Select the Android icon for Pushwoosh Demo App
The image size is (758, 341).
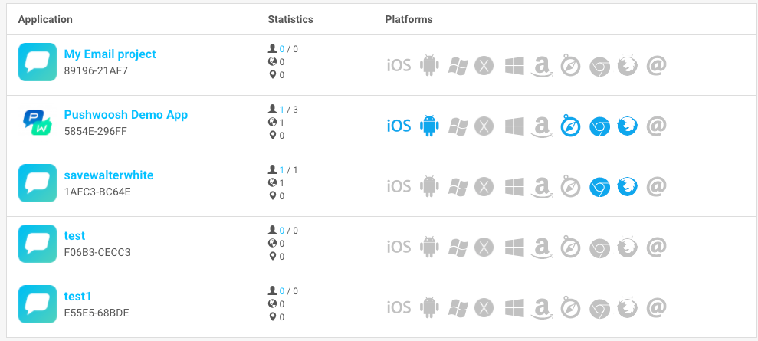point(429,126)
